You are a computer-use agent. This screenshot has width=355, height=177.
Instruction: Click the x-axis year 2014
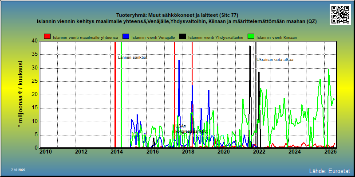point(117,151)
